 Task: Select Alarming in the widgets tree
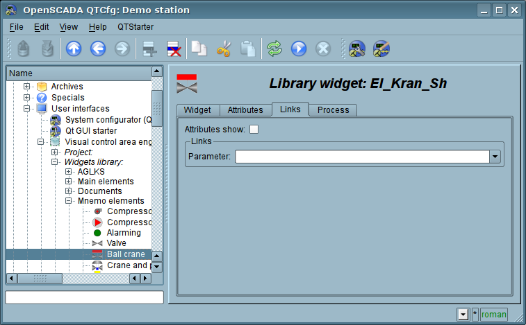tap(124, 233)
